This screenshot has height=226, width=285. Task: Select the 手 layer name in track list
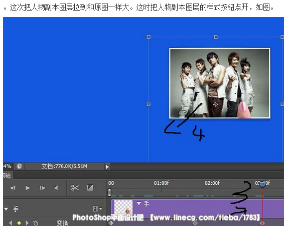click(16, 209)
